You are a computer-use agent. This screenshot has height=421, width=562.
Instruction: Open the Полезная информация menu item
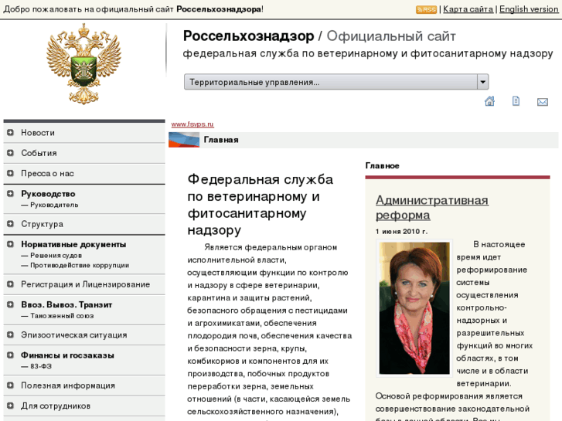pos(68,385)
